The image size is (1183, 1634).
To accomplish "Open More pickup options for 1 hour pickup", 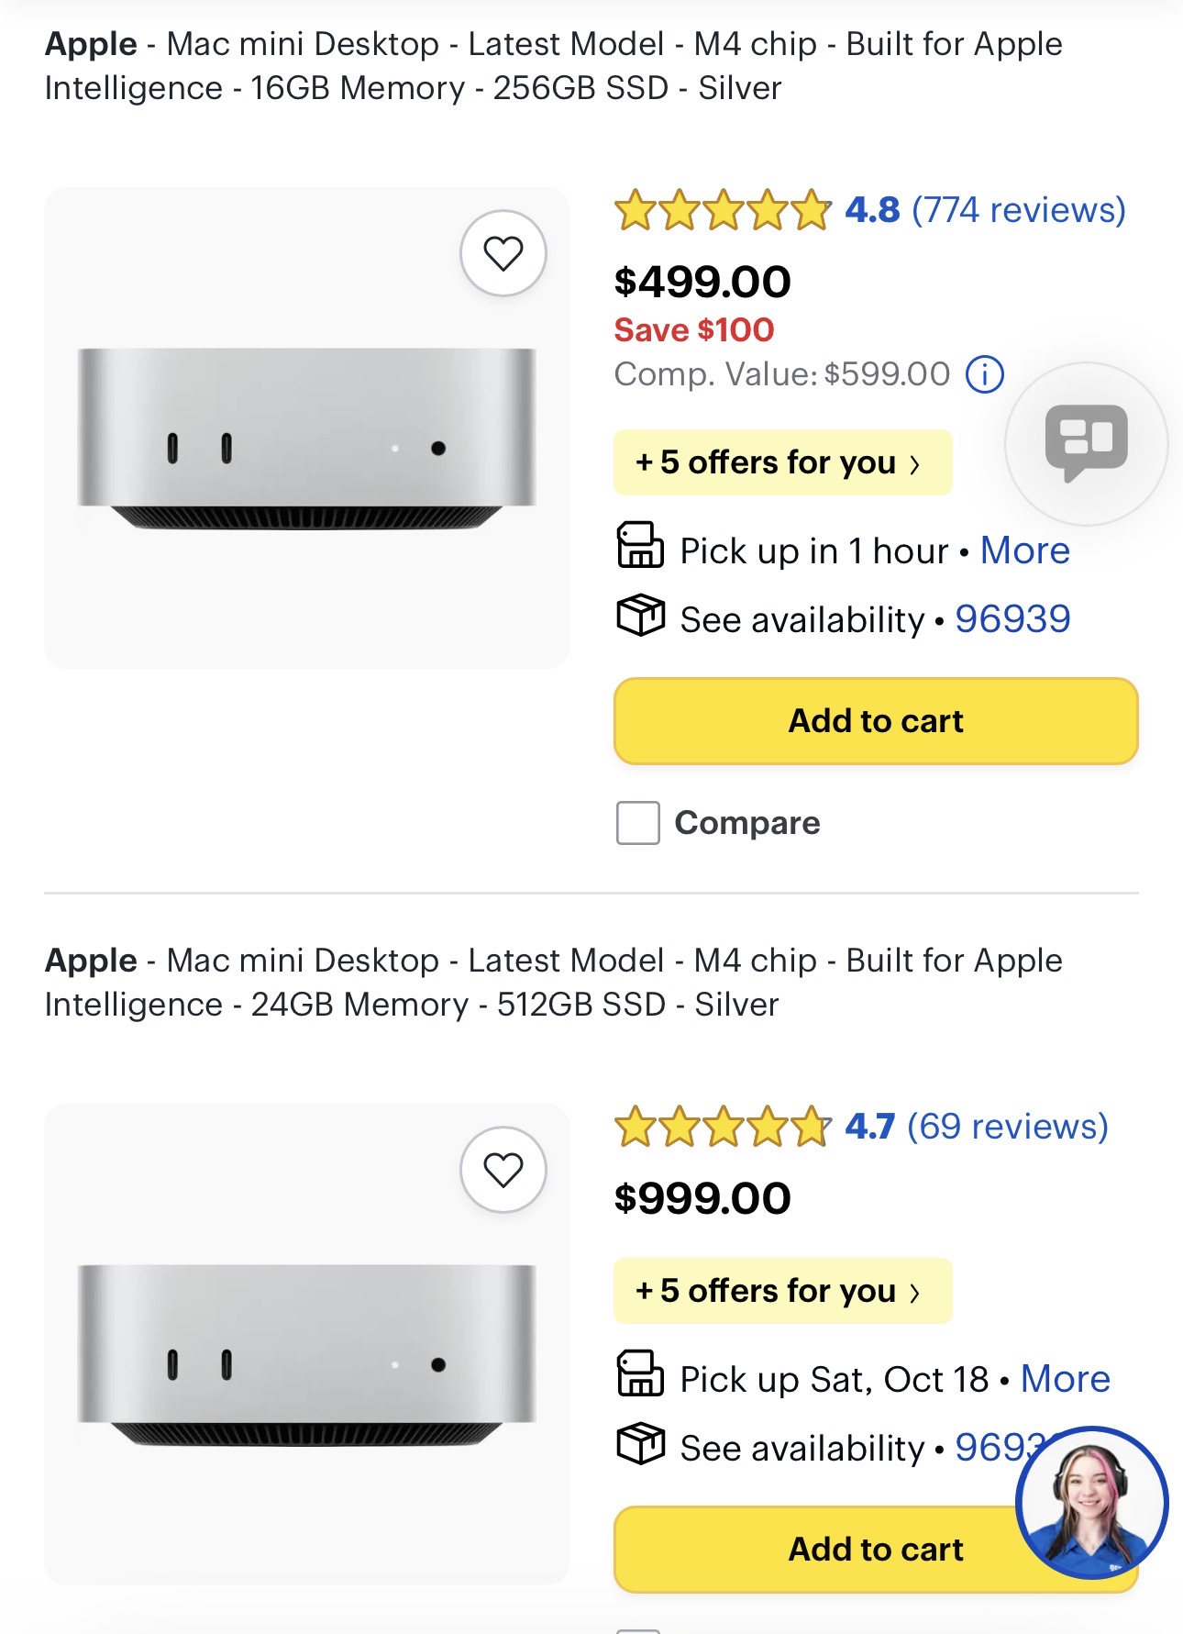I will (1024, 550).
